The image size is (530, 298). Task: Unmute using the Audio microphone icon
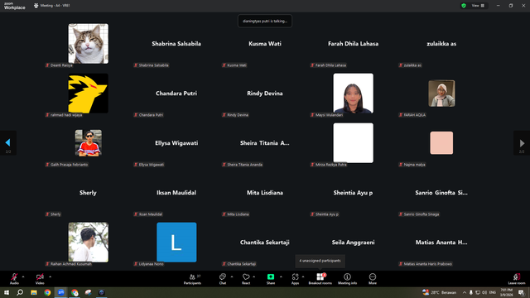14,277
